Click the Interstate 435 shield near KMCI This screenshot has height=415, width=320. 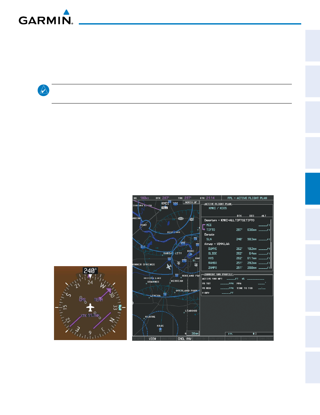[175, 204]
